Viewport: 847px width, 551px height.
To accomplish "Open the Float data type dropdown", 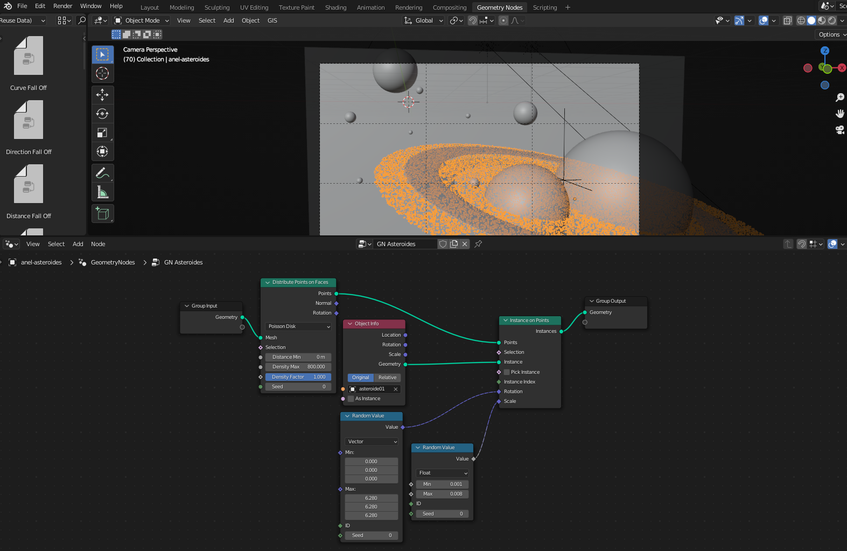I will point(442,473).
